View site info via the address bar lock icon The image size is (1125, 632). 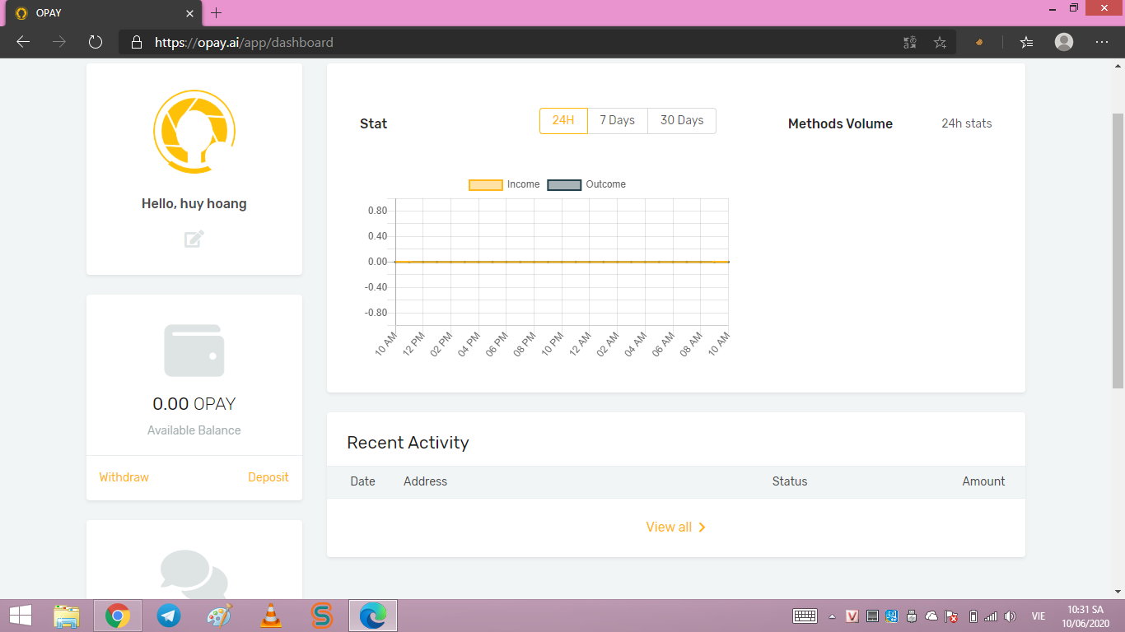click(137, 42)
